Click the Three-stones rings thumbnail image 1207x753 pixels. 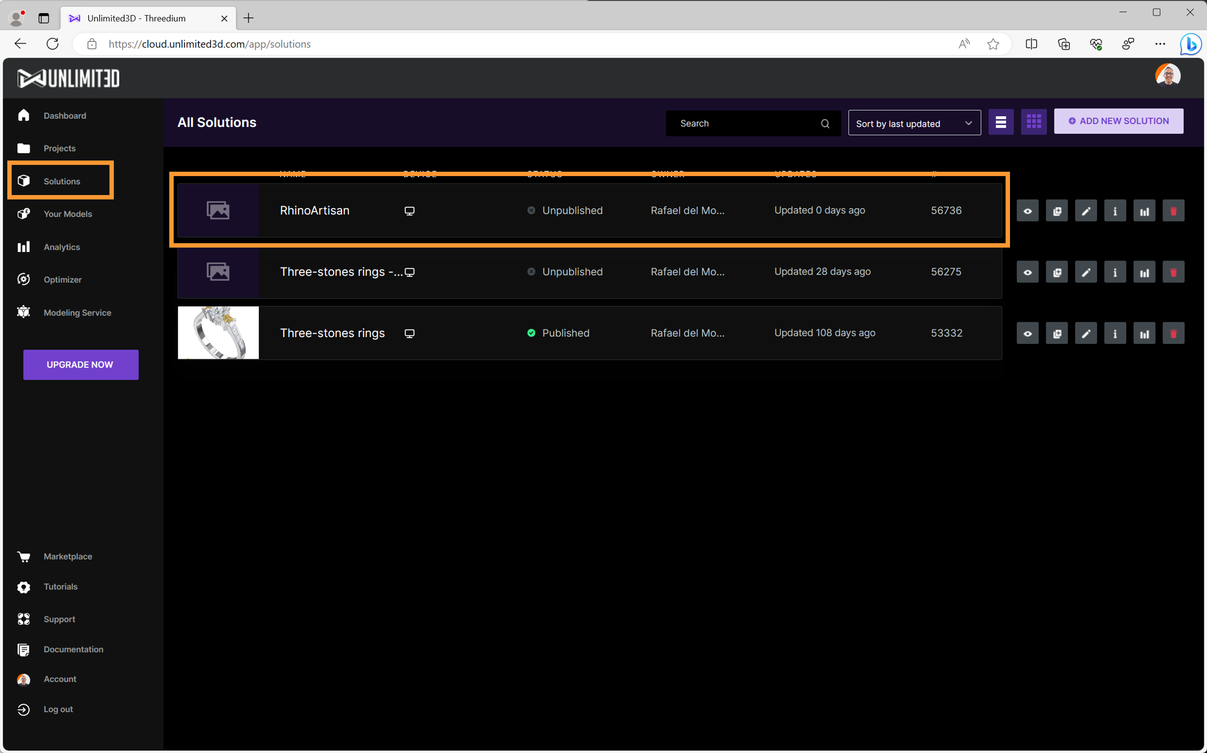(x=218, y=333)
